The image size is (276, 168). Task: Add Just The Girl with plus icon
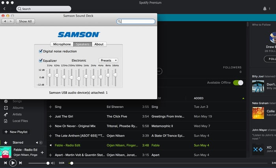point(50,116)
